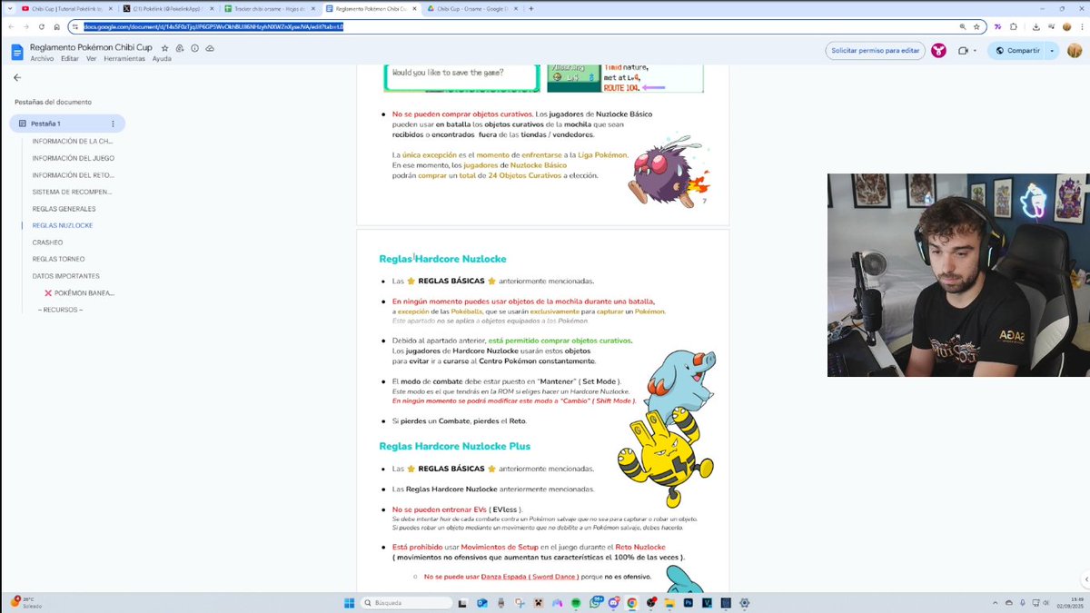
Task: Open the Archivo menu
Action: 42,58
